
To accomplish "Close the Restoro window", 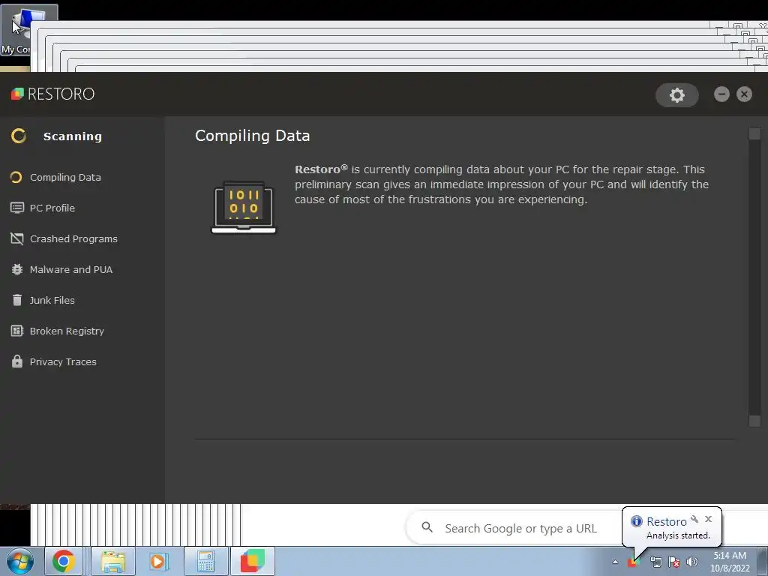I will point(744,94).
